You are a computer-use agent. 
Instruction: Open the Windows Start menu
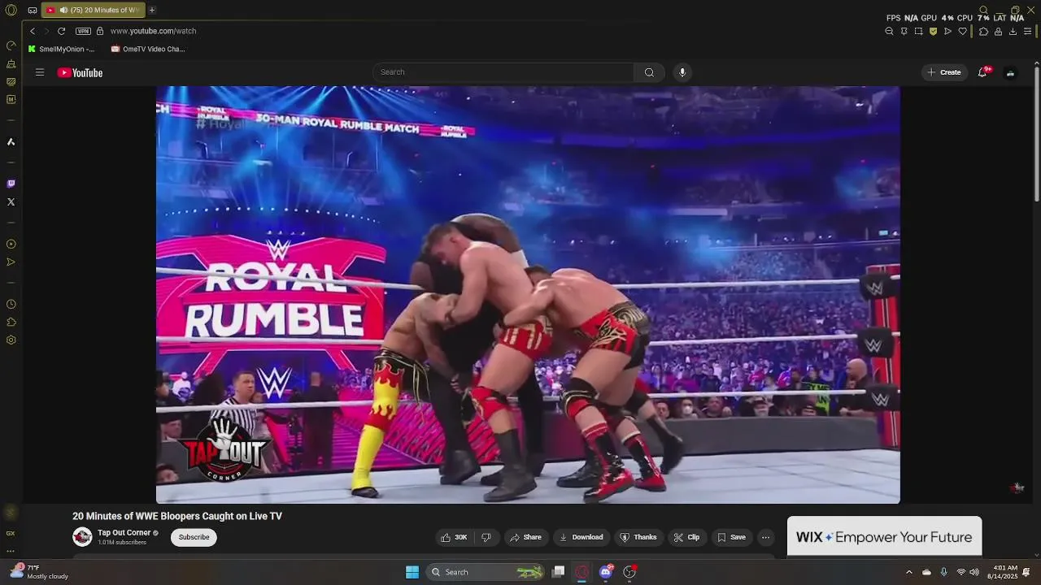tap(412, 572)
